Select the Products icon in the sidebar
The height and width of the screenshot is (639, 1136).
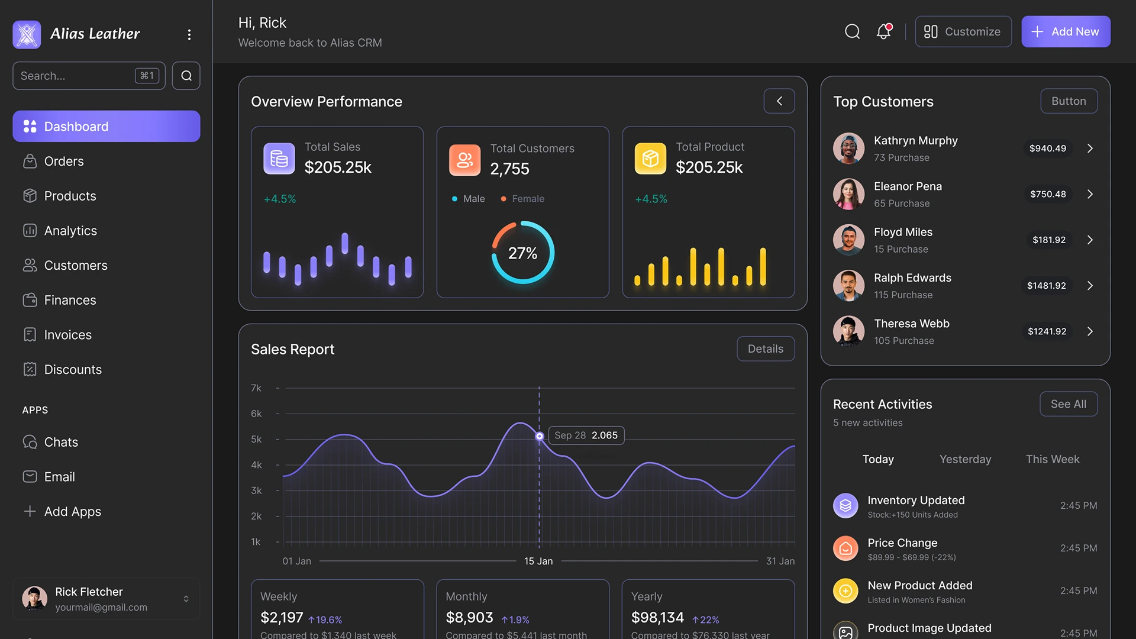pyautogui.click(x=30, y=196)
